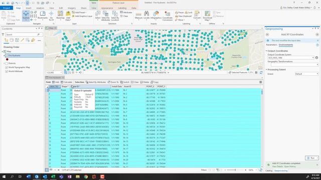Expand the Districts layer in Contents
The width and height of the screenshot is (321, 180).
pyautogui.click(x=4, y=63)
